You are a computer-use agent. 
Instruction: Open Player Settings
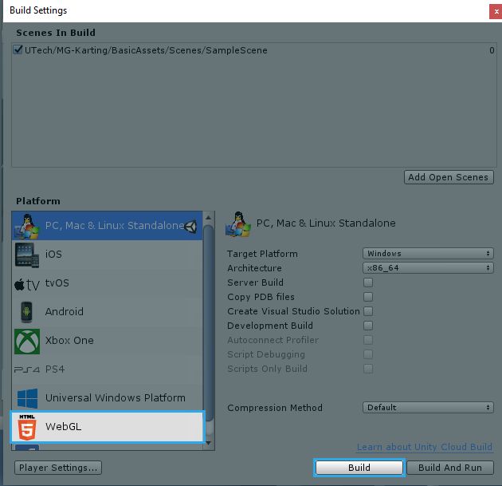pos(58,468)
